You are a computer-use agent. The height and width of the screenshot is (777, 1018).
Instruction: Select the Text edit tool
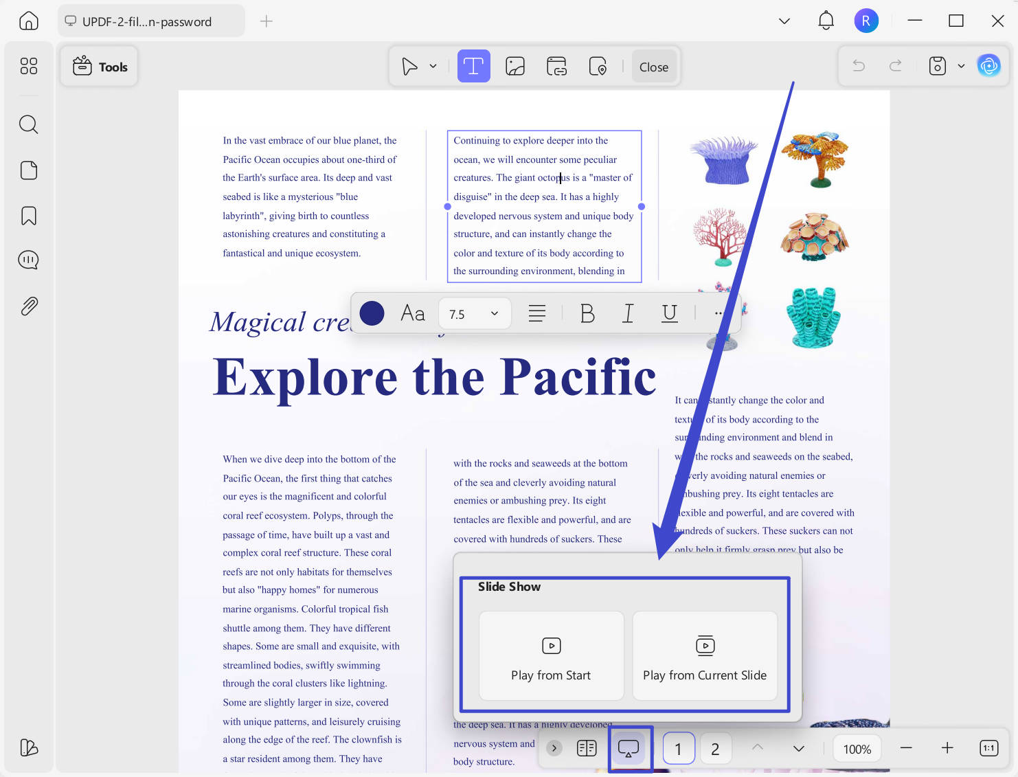(473, 67)
